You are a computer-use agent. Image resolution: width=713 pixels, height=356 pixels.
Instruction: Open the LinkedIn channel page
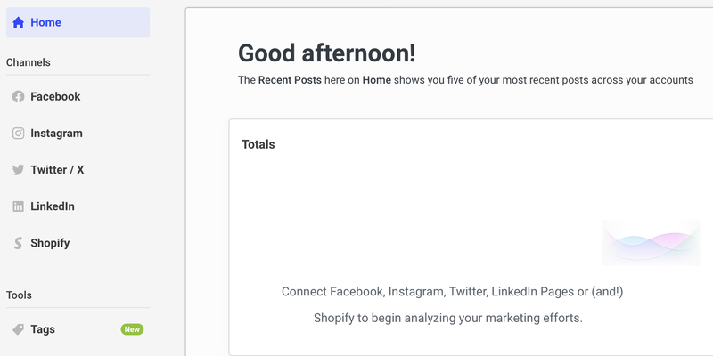(53, 206)
